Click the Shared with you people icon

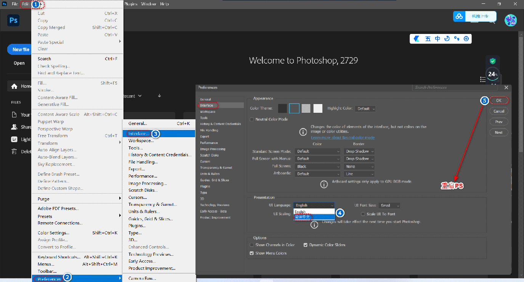point(14,127)
